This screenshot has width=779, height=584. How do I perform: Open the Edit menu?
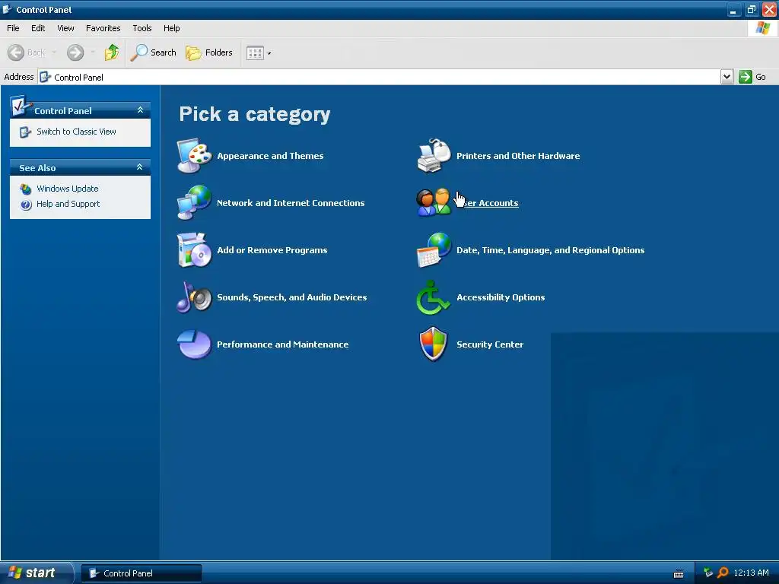tap(38, 28)
